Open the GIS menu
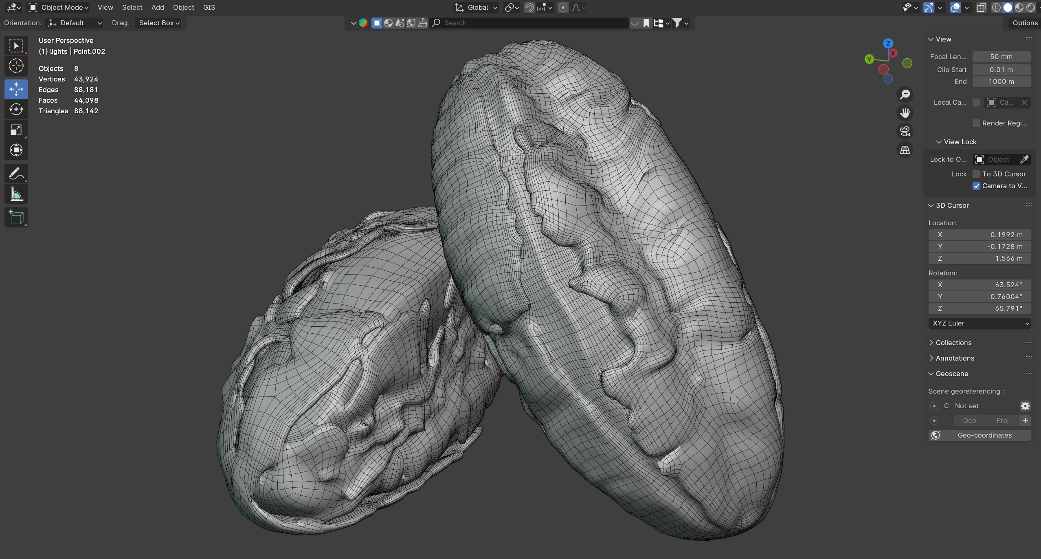The image size is (1041, 559). tap(209, 7)
